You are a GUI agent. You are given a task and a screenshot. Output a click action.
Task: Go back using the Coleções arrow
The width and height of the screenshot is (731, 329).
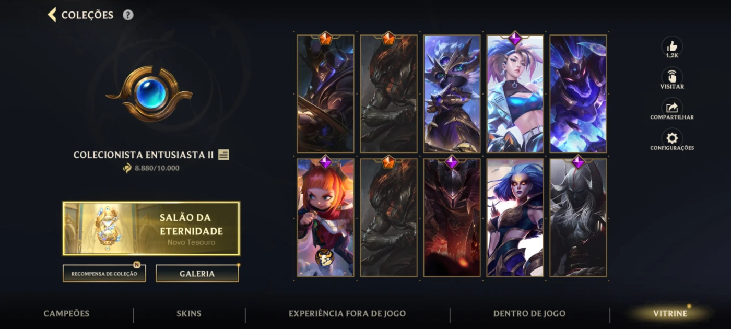52,15
